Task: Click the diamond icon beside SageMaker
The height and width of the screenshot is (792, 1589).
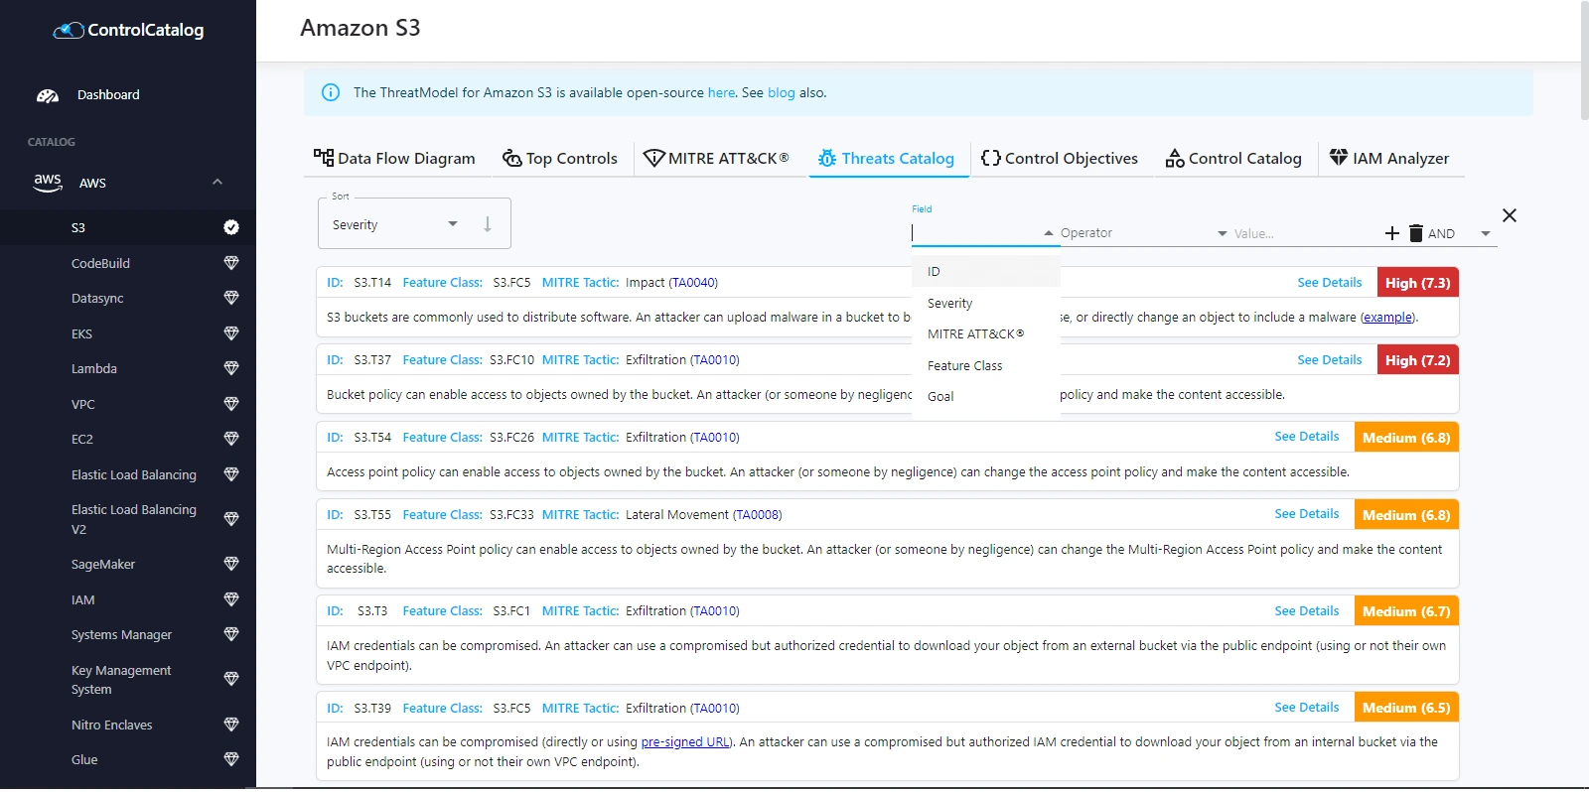Action: click(231, 564)
